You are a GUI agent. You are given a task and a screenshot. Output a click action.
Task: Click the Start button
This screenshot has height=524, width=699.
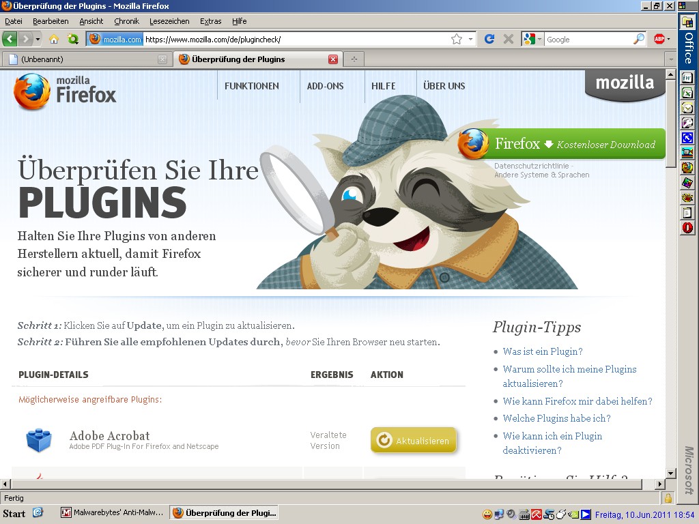(15, 513)
